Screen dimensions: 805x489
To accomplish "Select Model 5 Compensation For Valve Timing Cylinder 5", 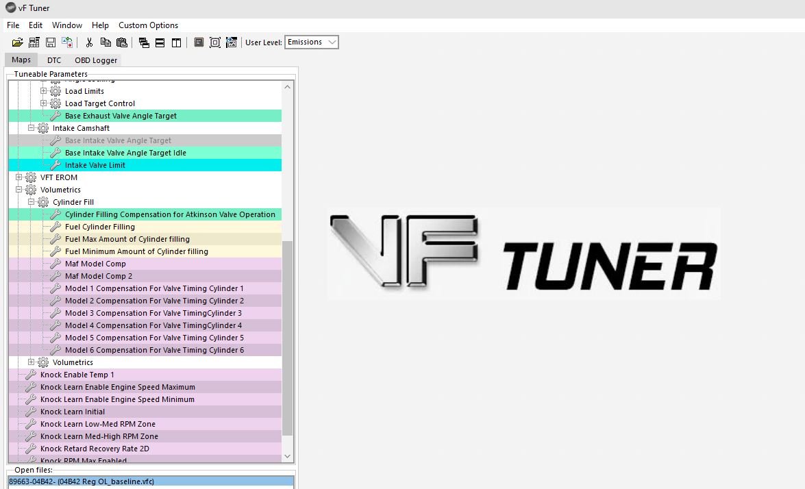I will (145, 338).
